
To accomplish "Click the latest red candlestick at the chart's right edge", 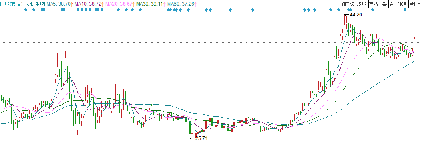I will (x=415, y=45).
